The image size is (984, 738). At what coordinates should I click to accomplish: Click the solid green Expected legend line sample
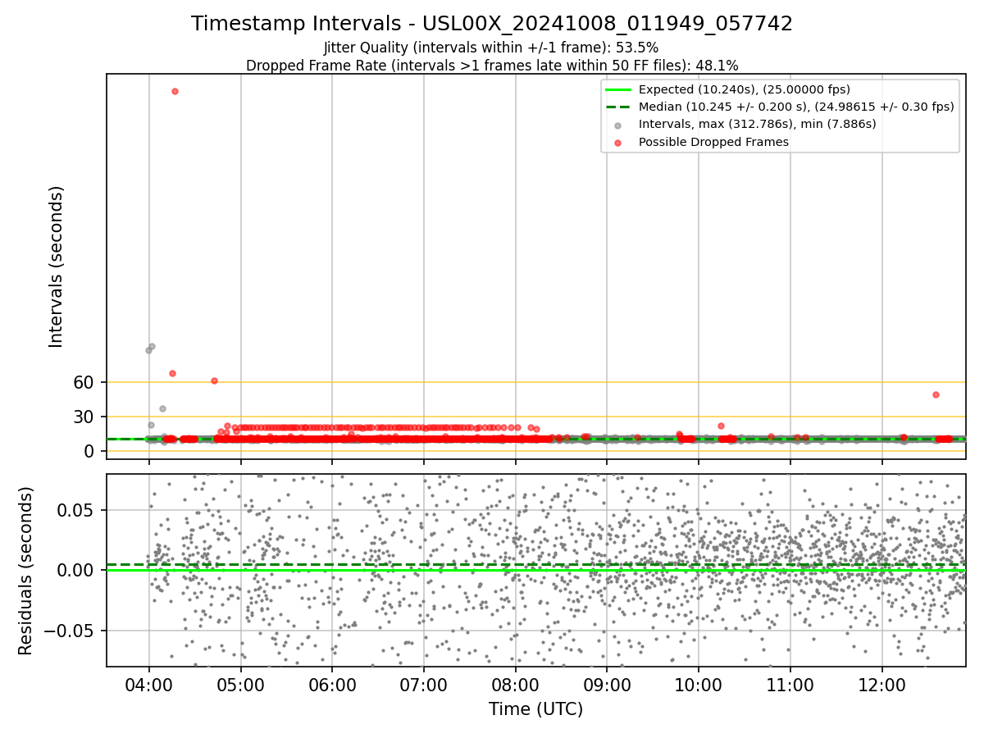click(x=617, y=89)
